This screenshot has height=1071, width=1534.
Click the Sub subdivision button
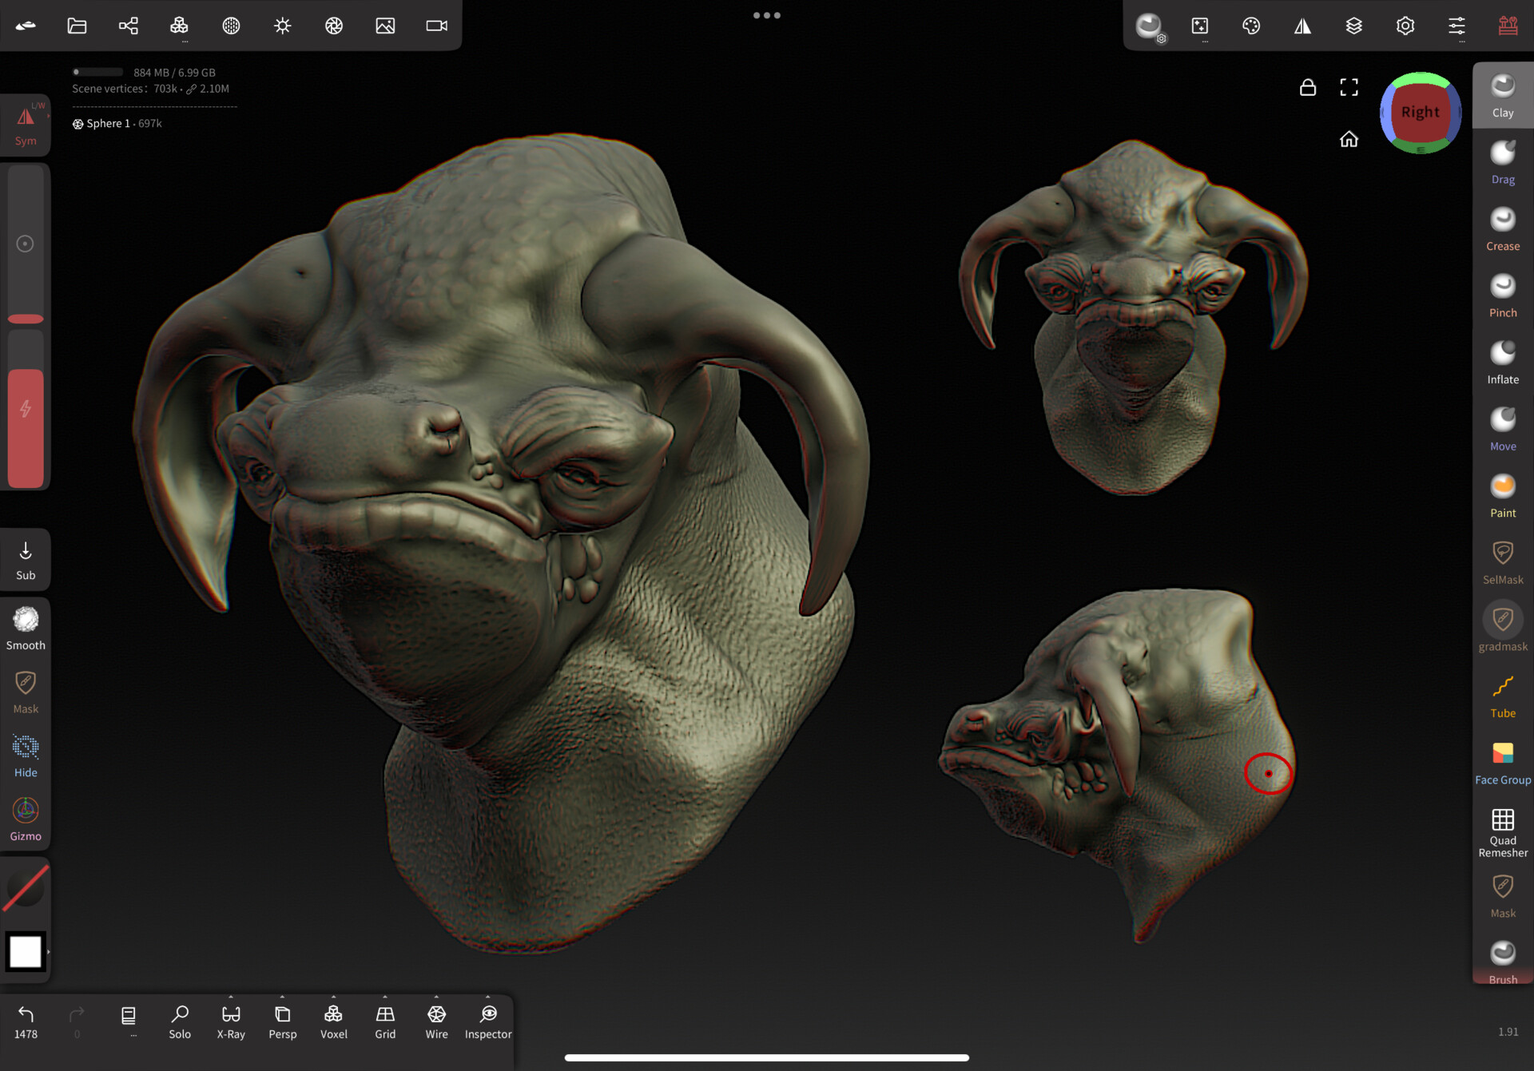tap(26, 559)
